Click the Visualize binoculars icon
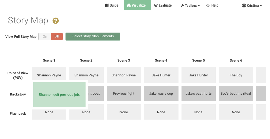The width and height of the screenshot is (270, 139). point(129,5)
